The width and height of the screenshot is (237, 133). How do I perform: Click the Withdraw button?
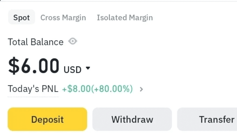(132, 119)
